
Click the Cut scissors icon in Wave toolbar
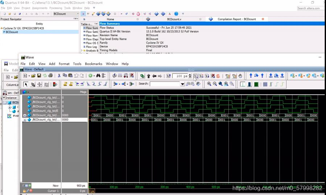[59, 76]
